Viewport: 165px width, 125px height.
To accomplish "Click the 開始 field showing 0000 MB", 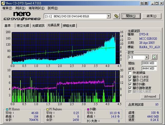I will pyautogui.click(x=149, y=63).
